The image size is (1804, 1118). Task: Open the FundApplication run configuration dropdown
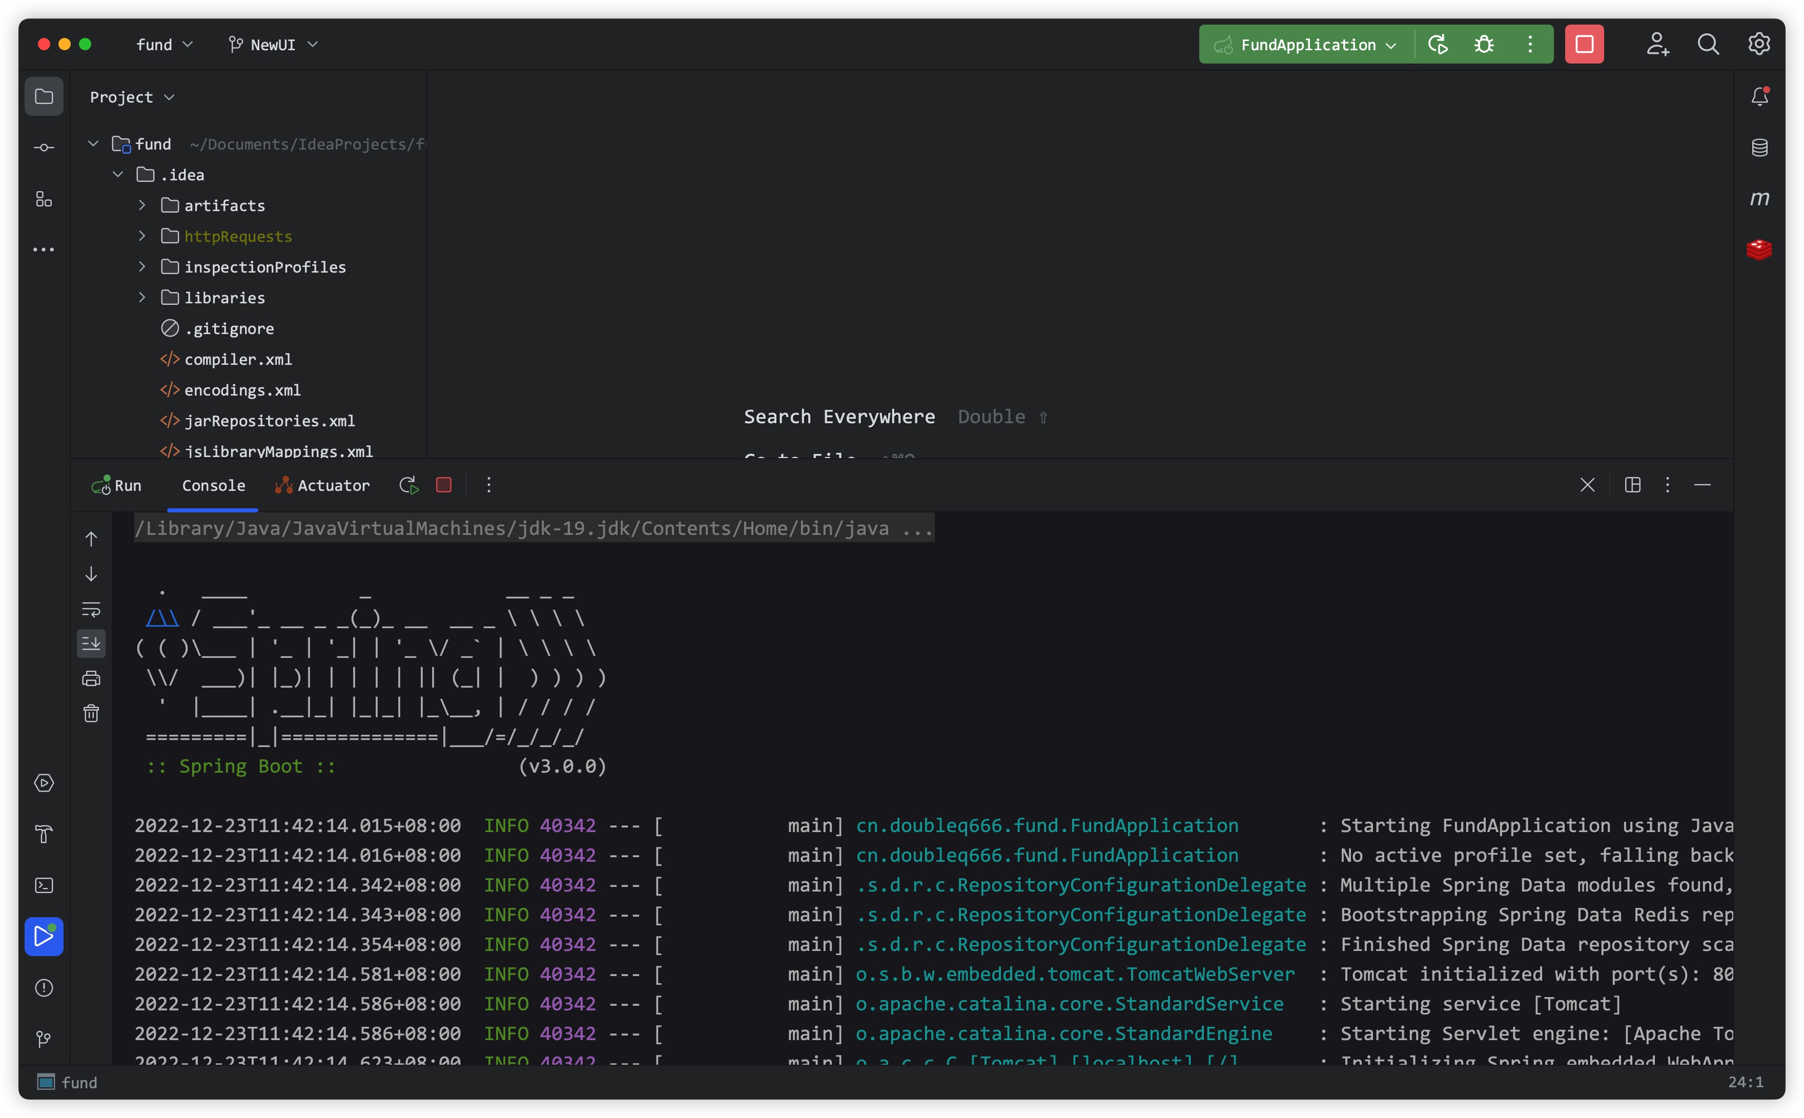[1307, 45]
